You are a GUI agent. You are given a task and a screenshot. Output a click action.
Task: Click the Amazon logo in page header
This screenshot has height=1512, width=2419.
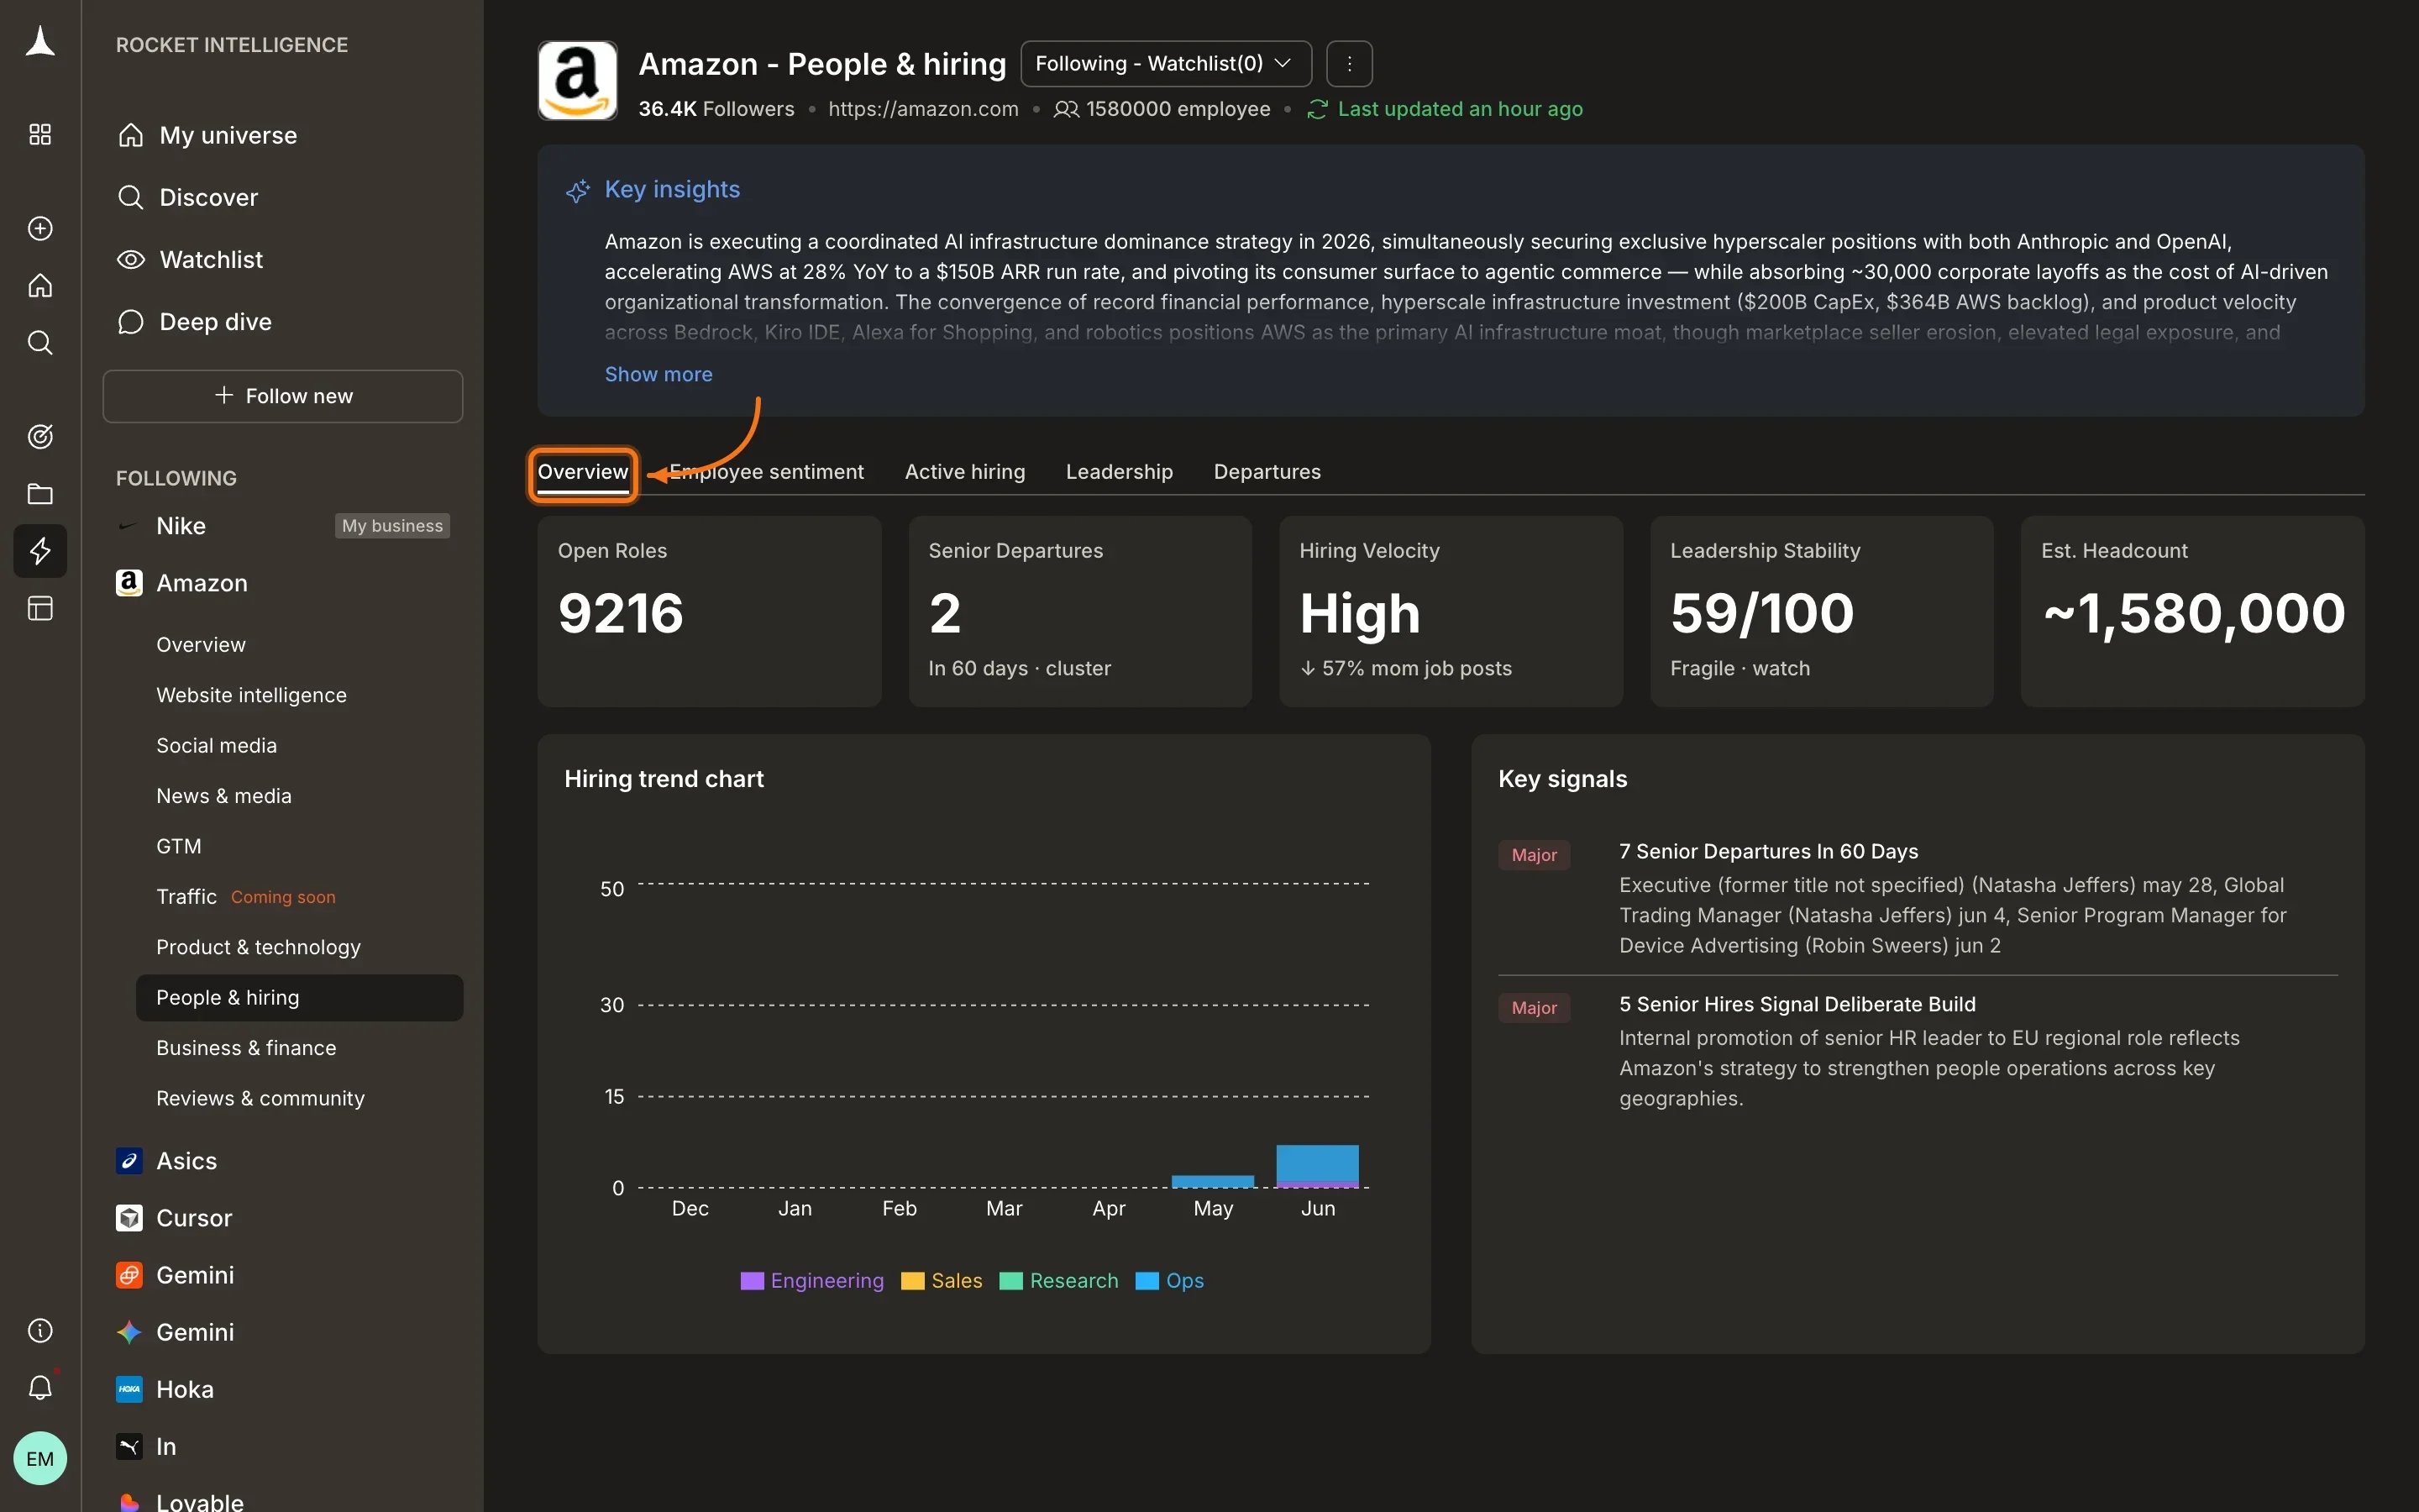(578, 81)
